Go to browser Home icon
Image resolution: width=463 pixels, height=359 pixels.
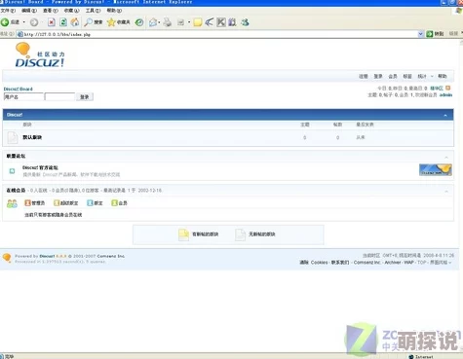tap(75, 22)
